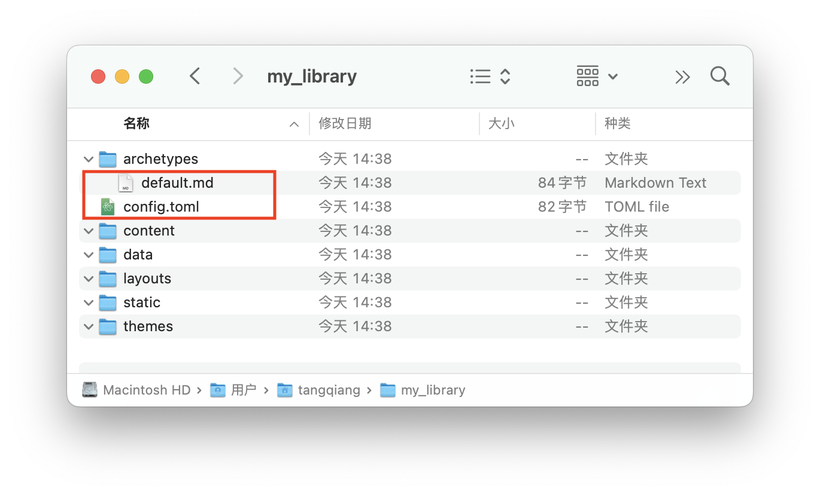Click the 修改日期 column header
The width and height of the screenshot is (820, 495).
pyautogui.click(x=345, y=124)
